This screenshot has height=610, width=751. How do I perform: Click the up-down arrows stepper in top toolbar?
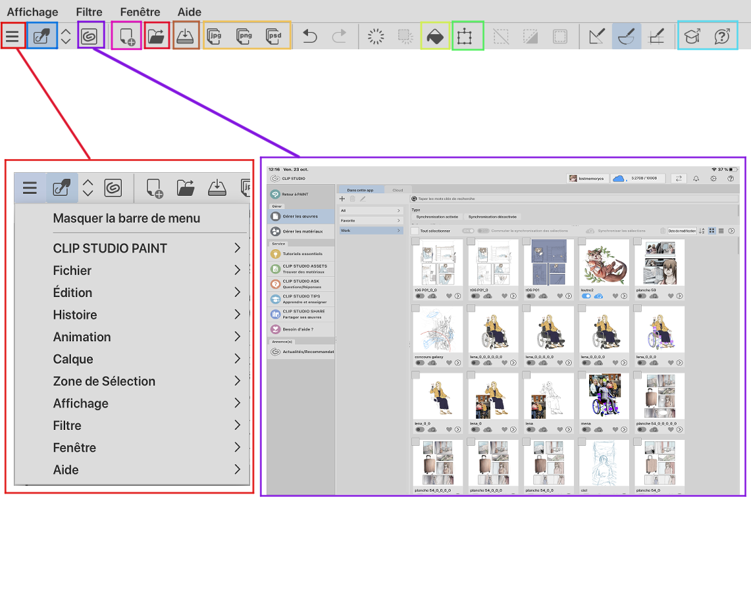click(66, 36)
